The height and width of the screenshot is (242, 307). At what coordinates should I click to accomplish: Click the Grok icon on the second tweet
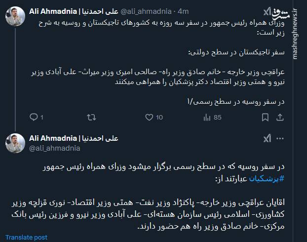(267, 139)
